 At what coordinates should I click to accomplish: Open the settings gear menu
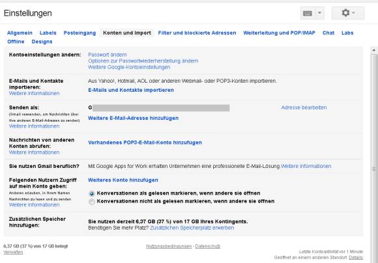(348, 13)
